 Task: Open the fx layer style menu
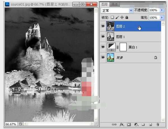122,124
